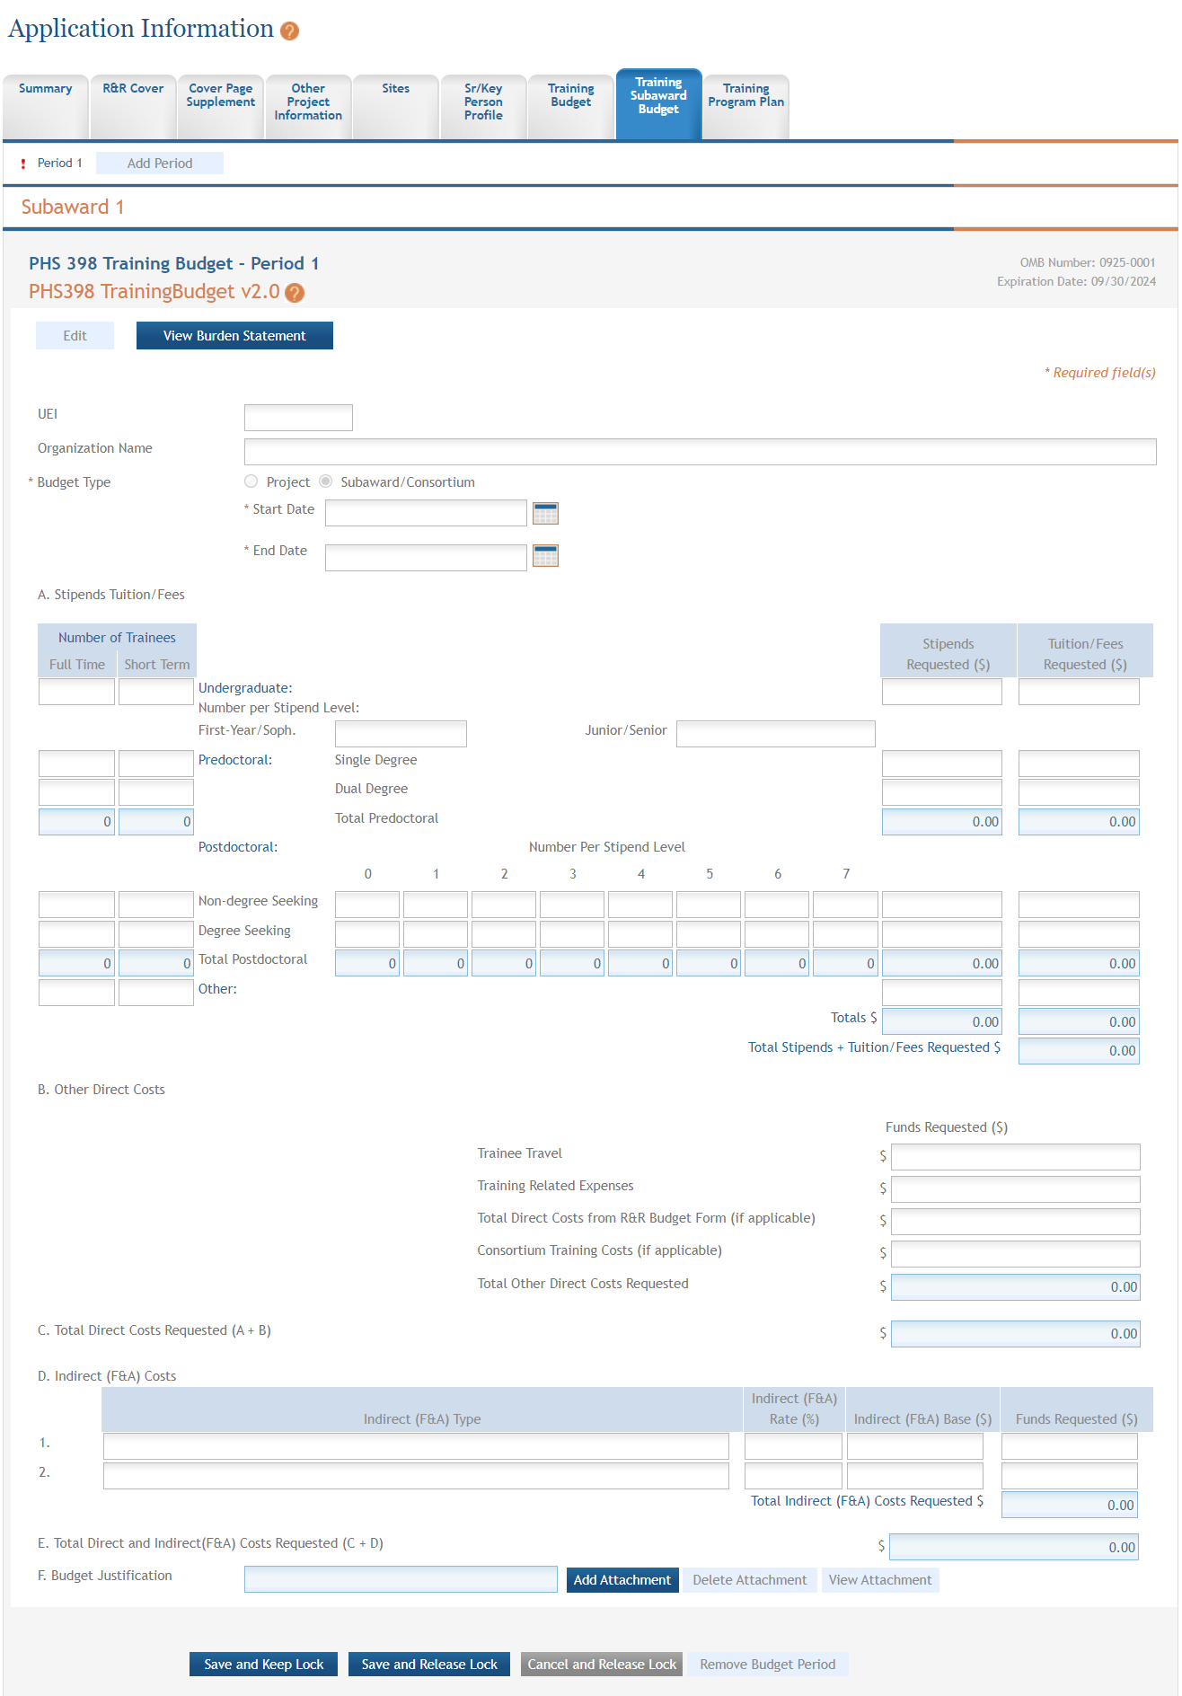
Task: Click the help icon next to PHS398 TrainingBudget v2.0
Action: (x=295, y=293)
